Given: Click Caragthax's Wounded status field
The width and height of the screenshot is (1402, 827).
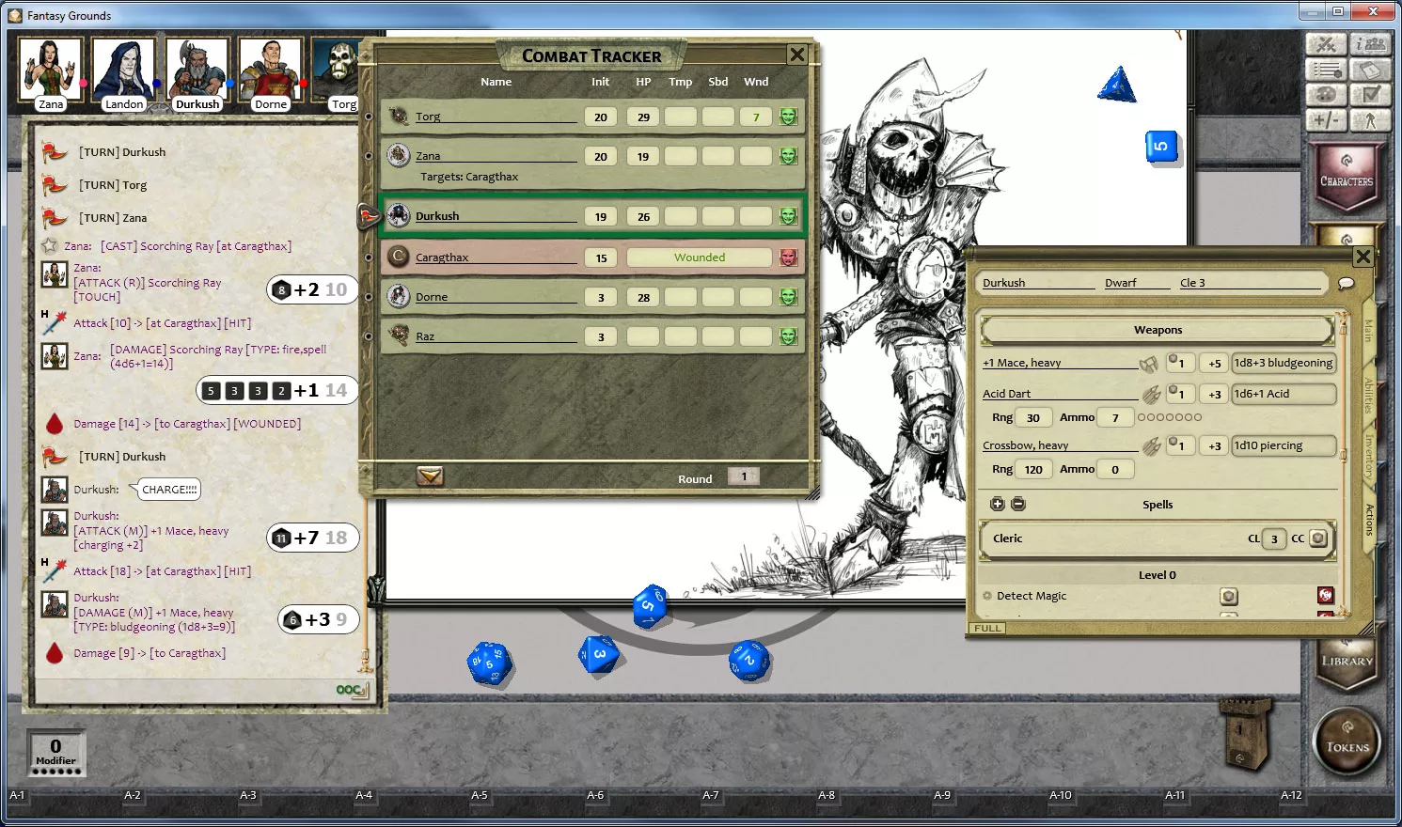Looking at the screenshot, I should tap(700, 257).
